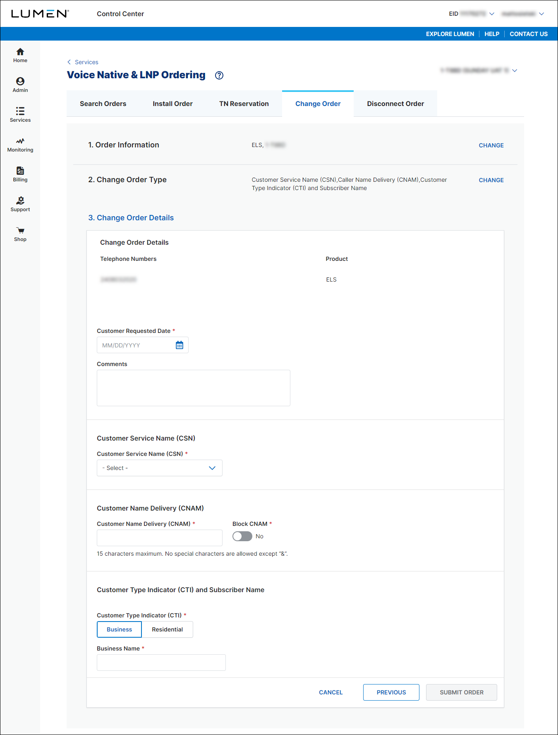Open the Customer Service Name dropdown
Image resolution: width=558 pixels, height=735 pixels.
(160, 468)
